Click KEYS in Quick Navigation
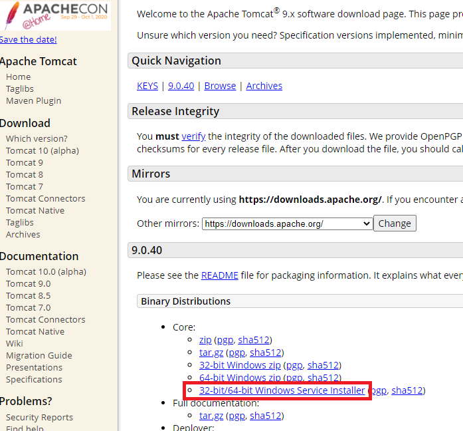463x431 pixels. 147,86
